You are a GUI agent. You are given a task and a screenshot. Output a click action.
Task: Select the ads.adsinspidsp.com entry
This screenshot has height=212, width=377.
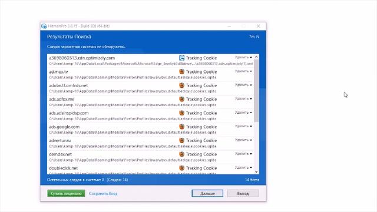tap(151, 115)
